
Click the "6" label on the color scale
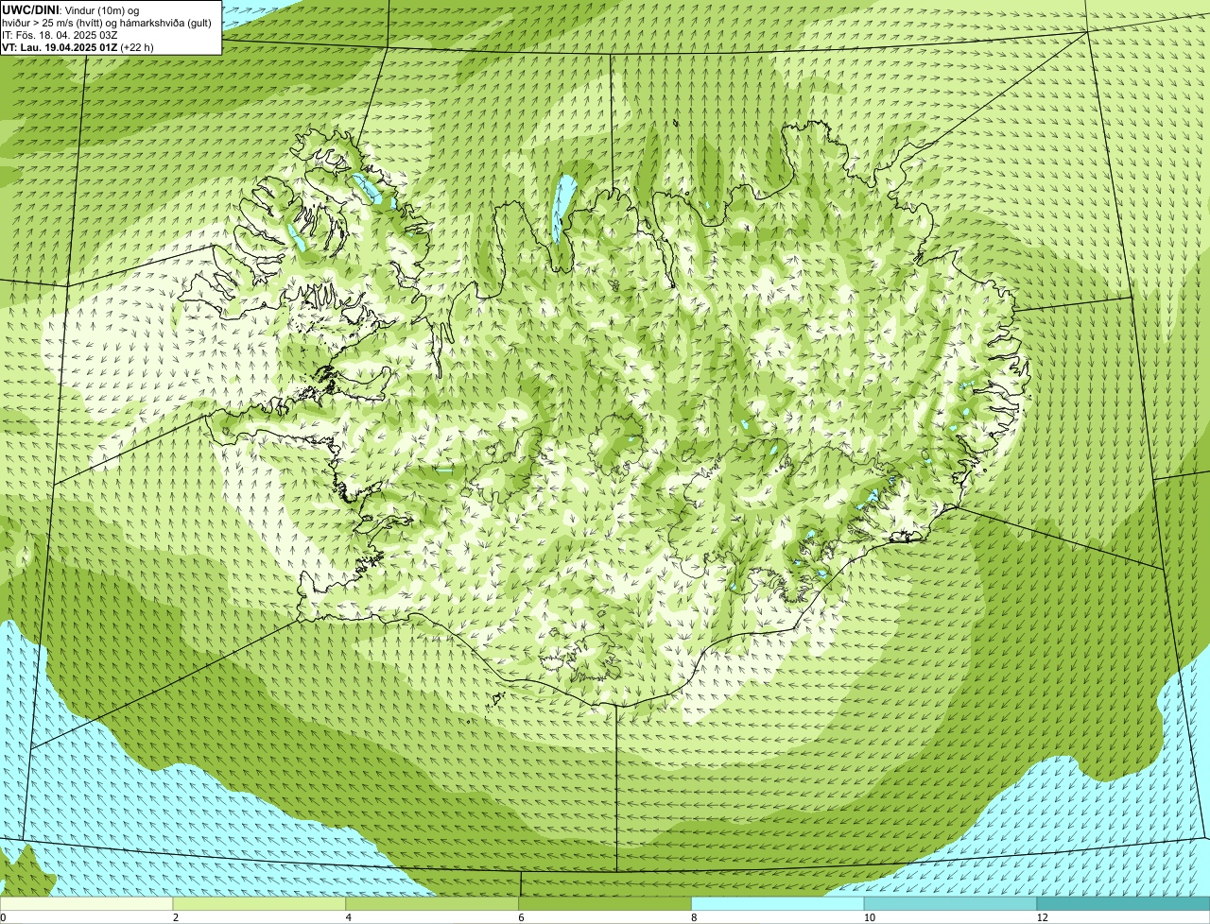point(521,917)
